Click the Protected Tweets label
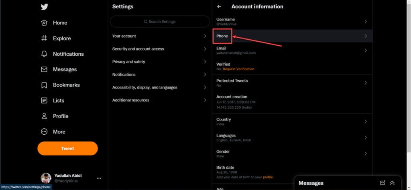The image size is (411, 190). [x=232, y=81]
